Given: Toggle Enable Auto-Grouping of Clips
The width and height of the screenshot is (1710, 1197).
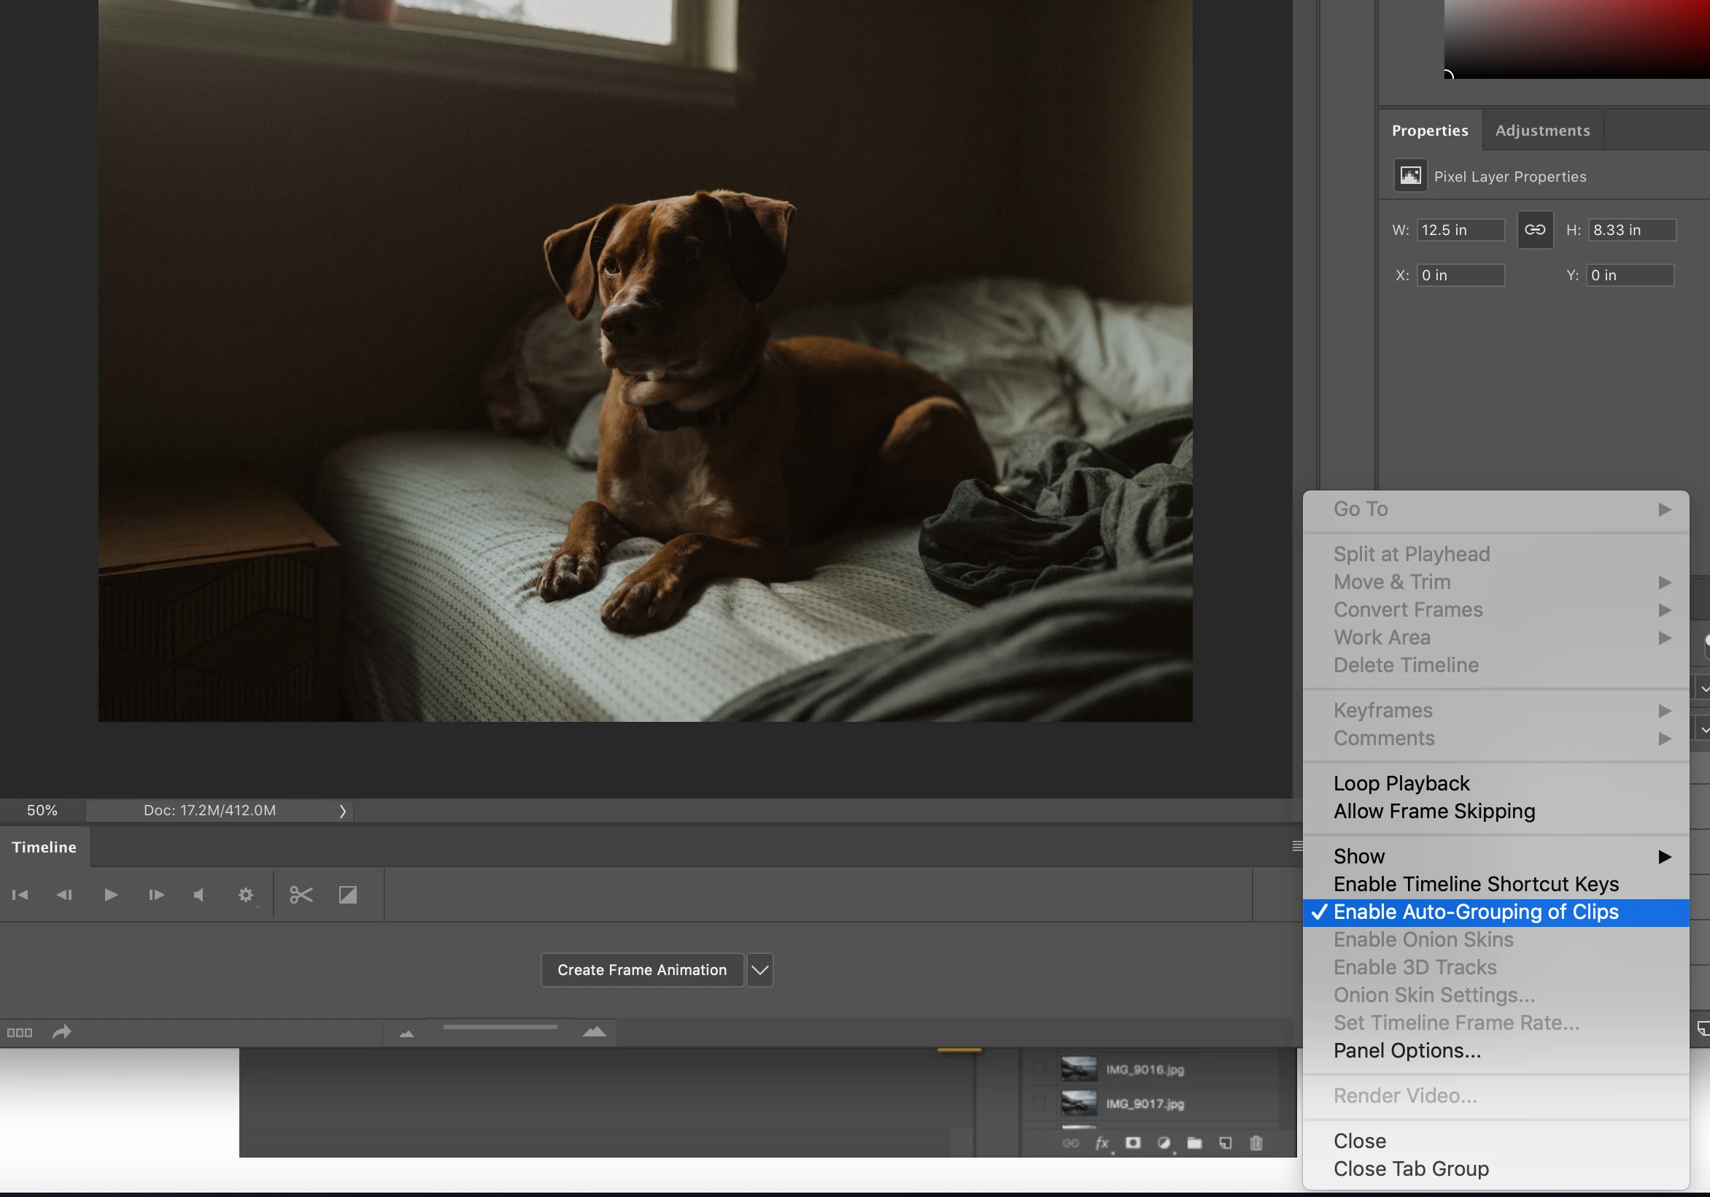Looking at the screenshot, I should coord(1475,912).
